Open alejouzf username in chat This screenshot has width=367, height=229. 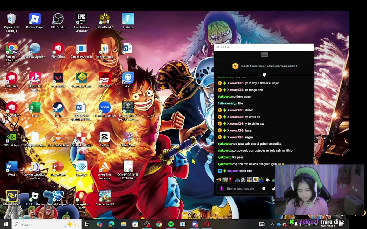[x=233, y=171]
